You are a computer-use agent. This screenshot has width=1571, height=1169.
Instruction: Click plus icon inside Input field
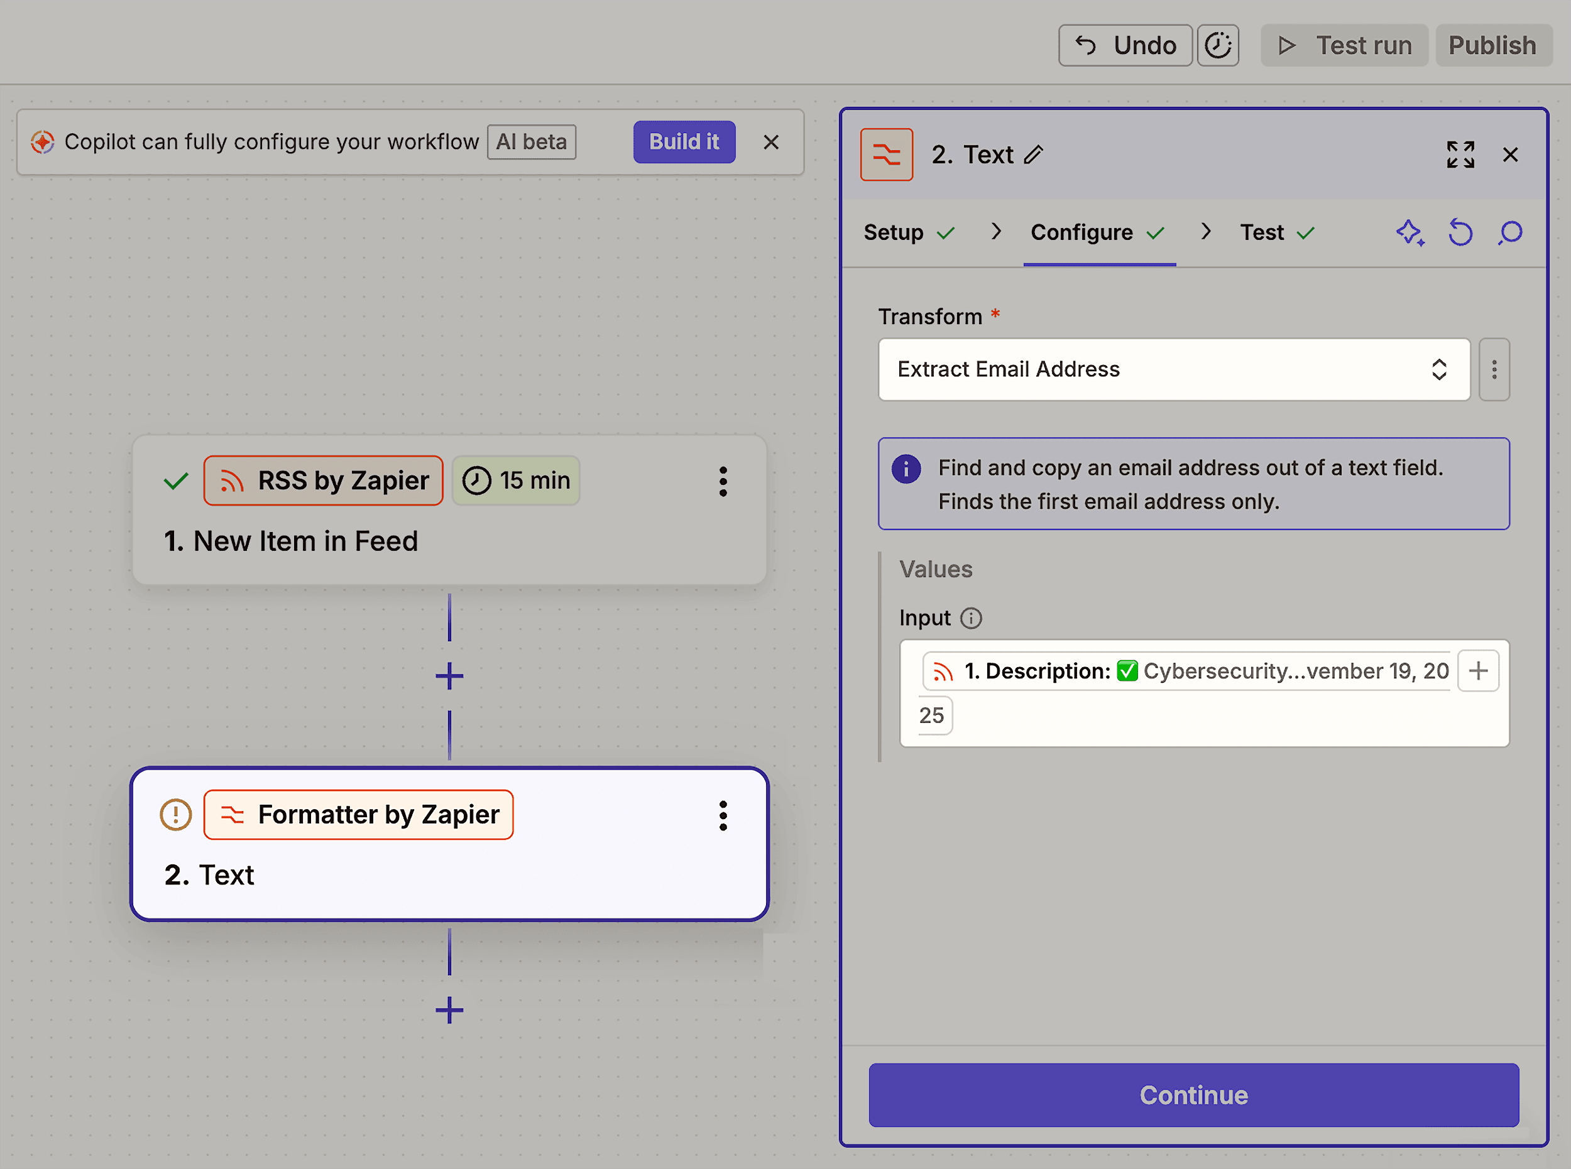(x=1477, y=670)
